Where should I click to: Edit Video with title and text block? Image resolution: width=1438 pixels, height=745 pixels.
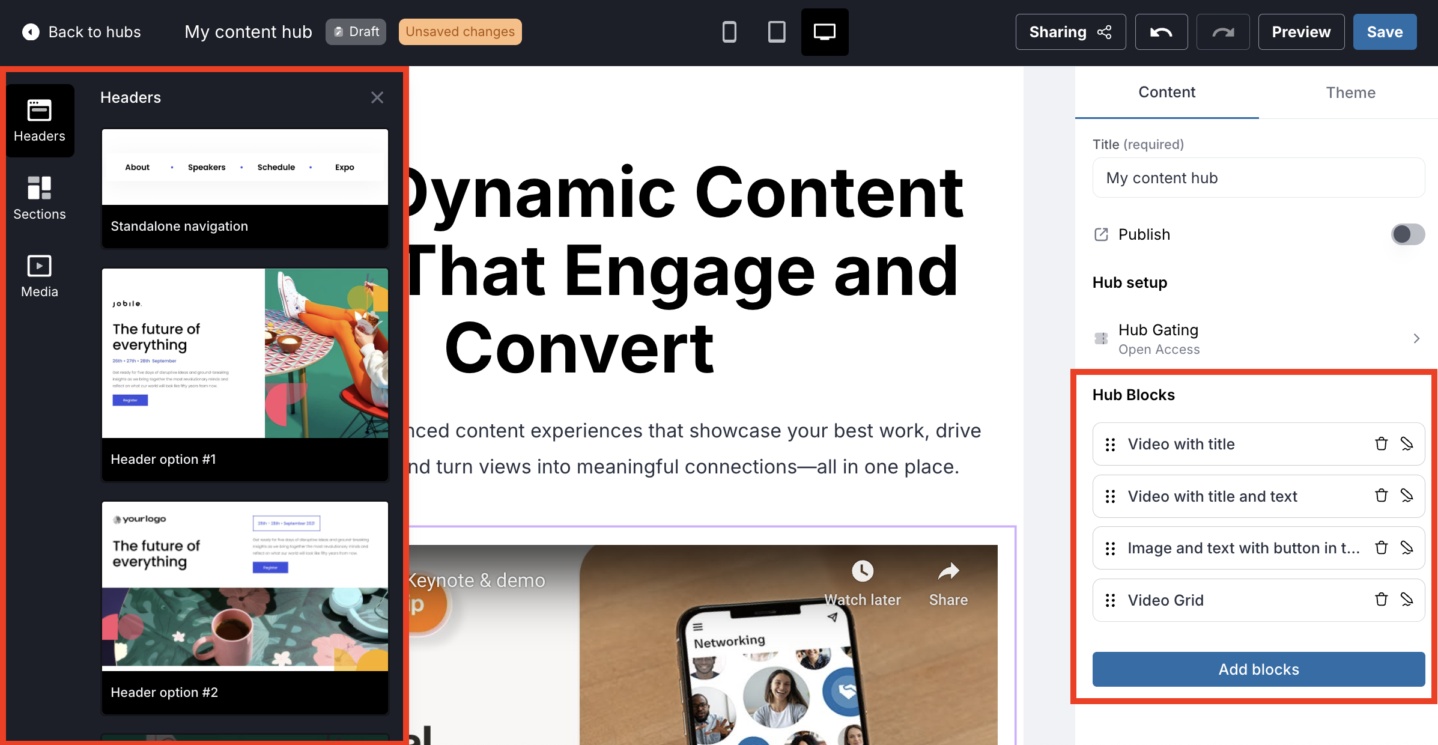[x=1407, y=496]
